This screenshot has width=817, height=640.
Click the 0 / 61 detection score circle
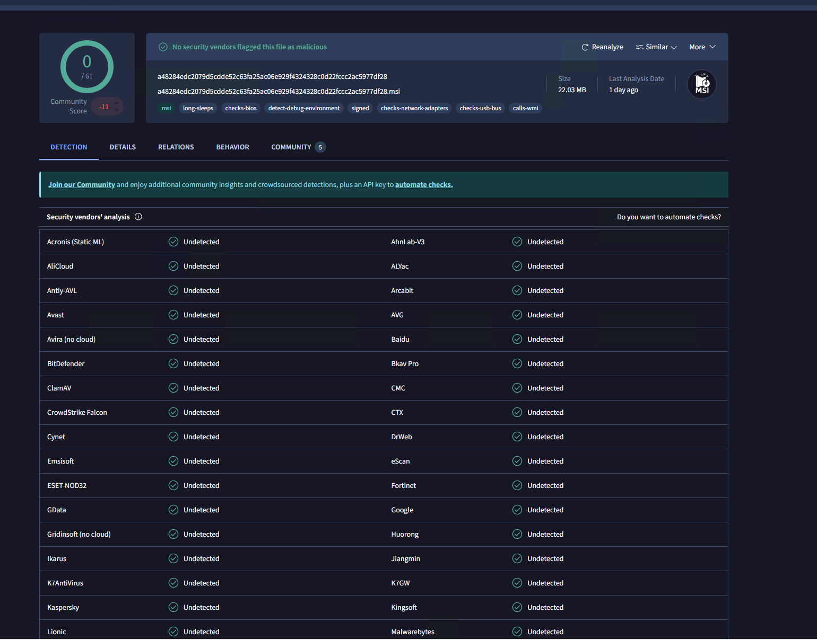click(x=87, y=67)
